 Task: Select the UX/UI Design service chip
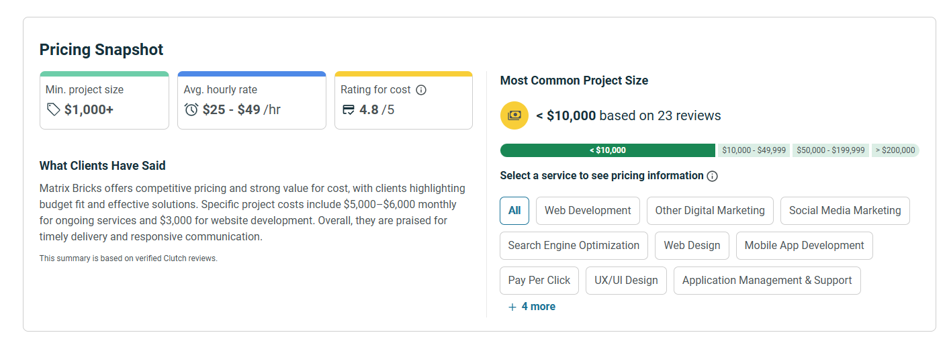(x=626, y=281)
